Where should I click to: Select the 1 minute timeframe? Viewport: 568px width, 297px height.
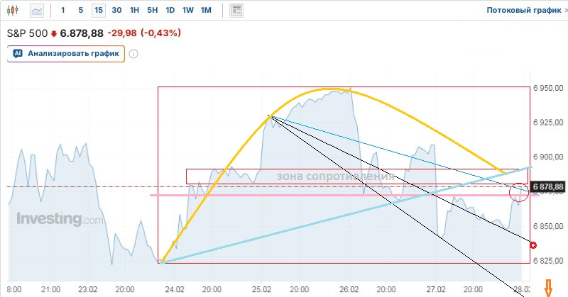63,11
